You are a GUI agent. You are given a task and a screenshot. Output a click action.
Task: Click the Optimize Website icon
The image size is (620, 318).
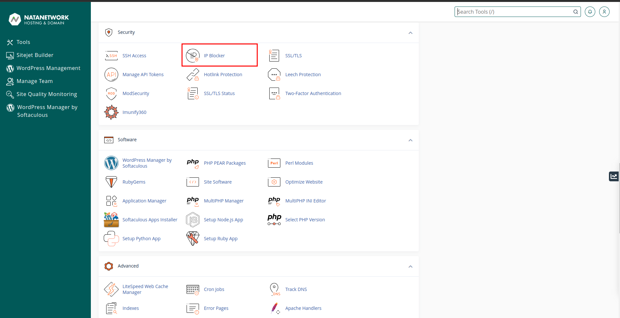(x=274, y=182)
